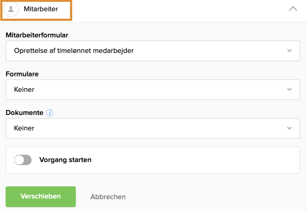This screenshot has width=307, height=211.
Task: Click the Formulare field label
Action: (x=22, y=74)
